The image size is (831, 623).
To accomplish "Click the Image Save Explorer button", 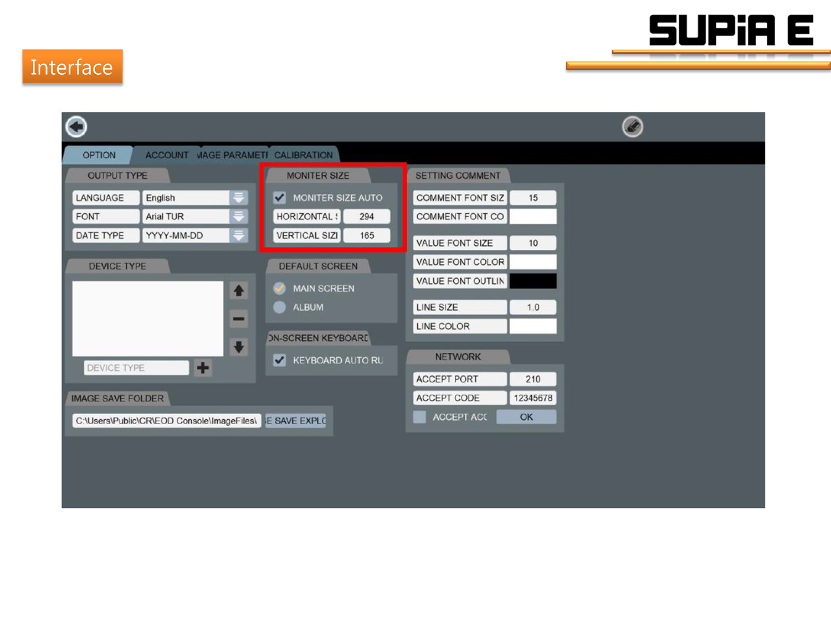I will (296, 421).
